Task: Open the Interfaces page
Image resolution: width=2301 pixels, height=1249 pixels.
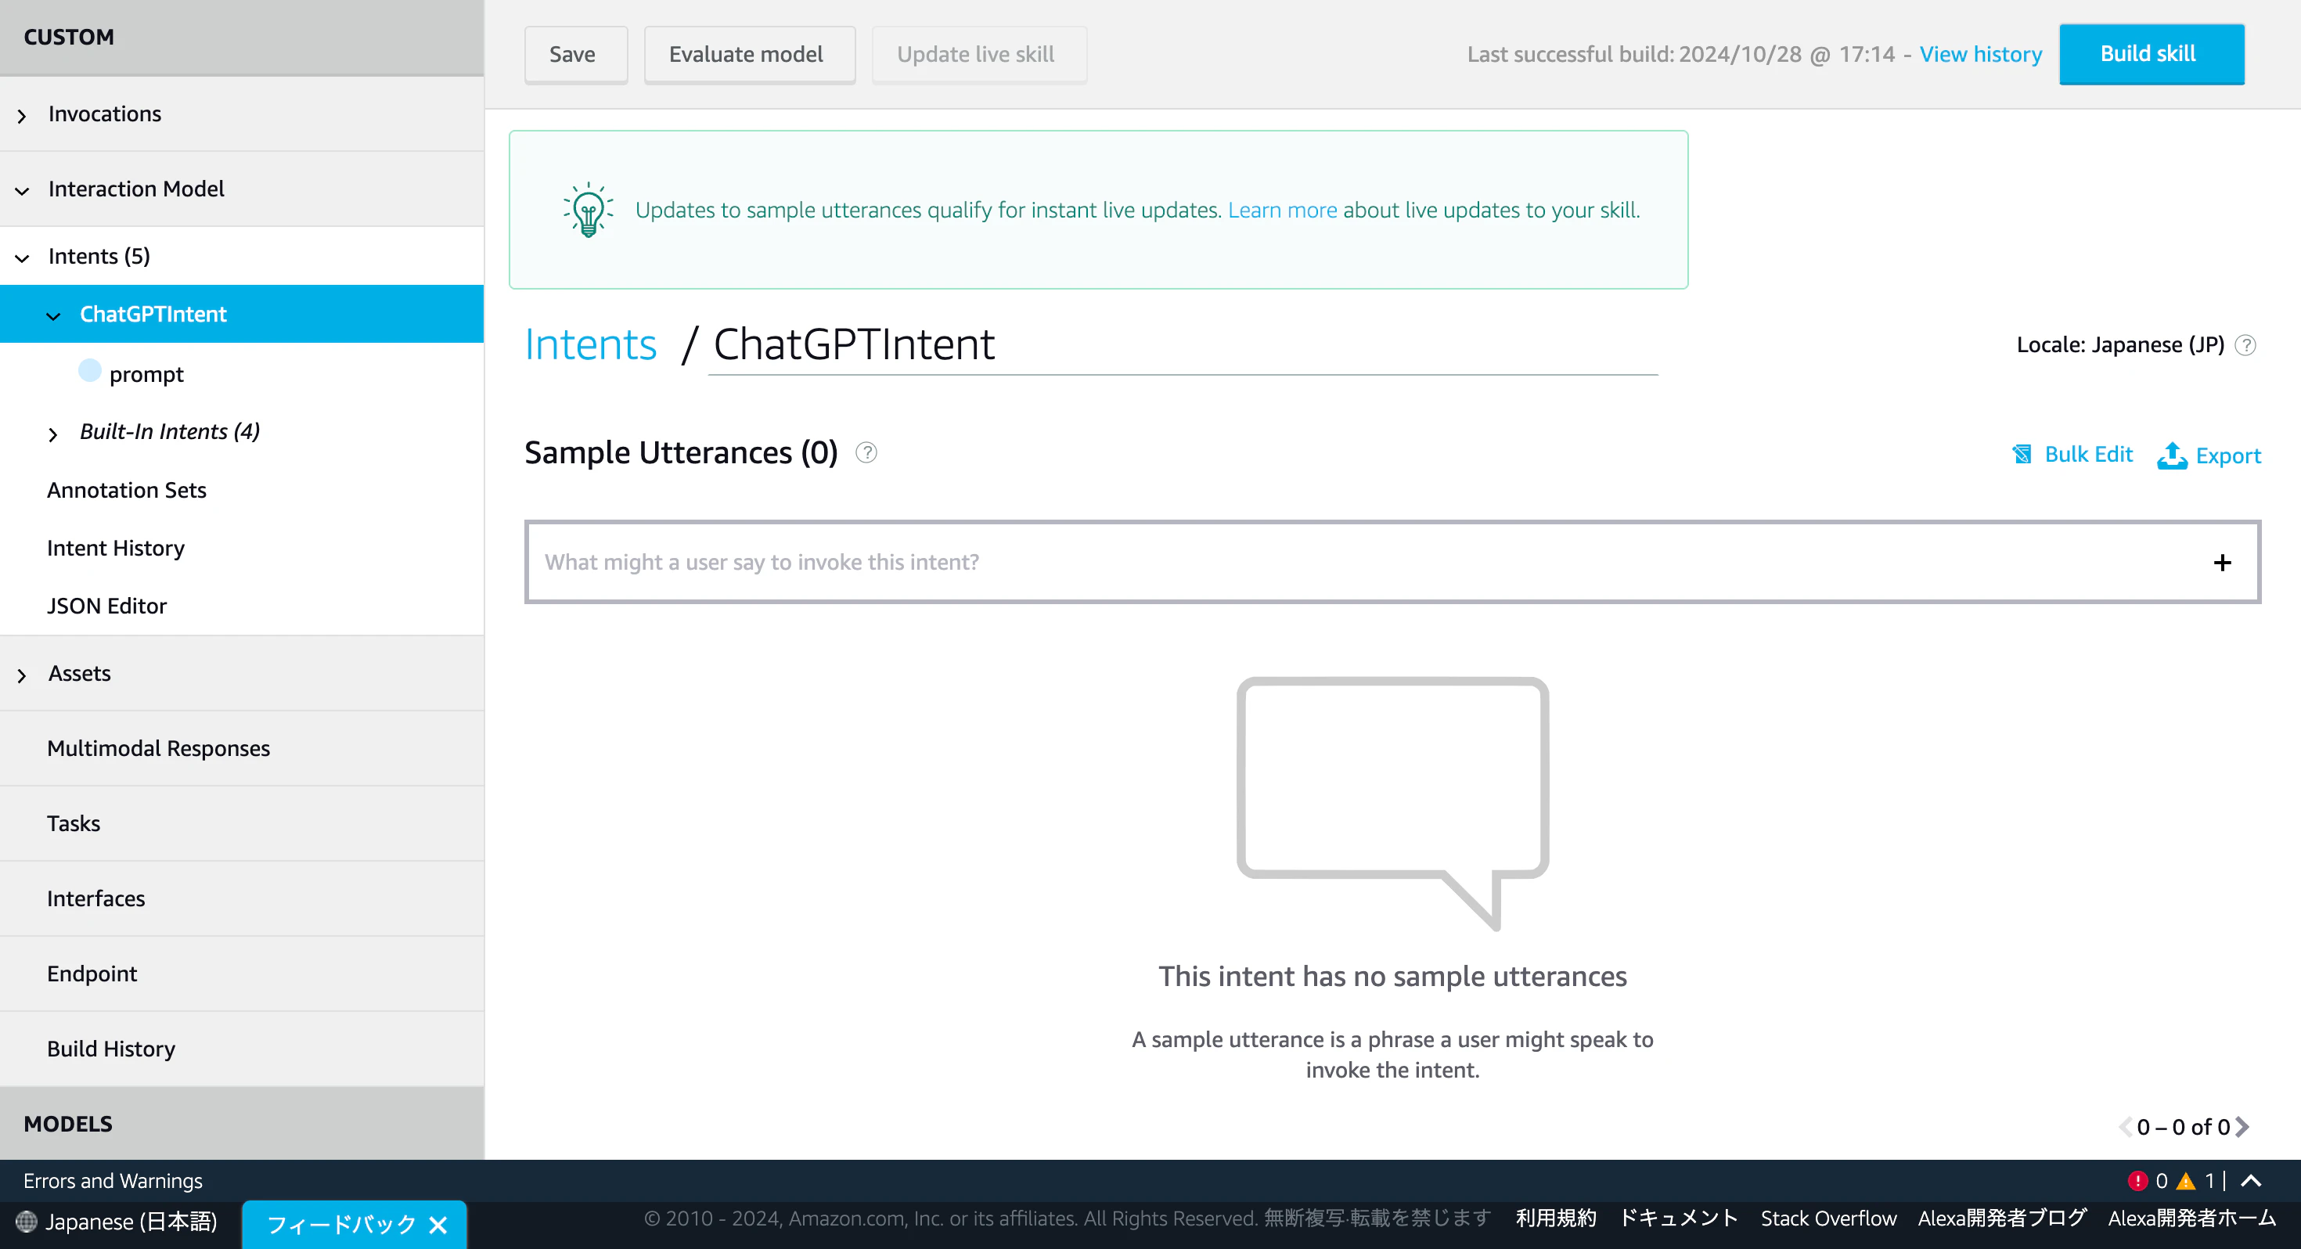Action: (x=95, y=898)
